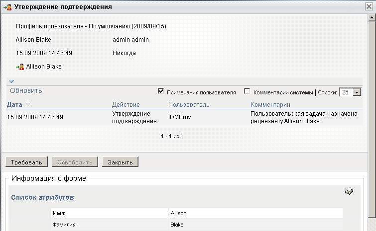This screenshot has height=231, width=376.
Task: Click the Обновить refresh link
Action: point(26,91)
